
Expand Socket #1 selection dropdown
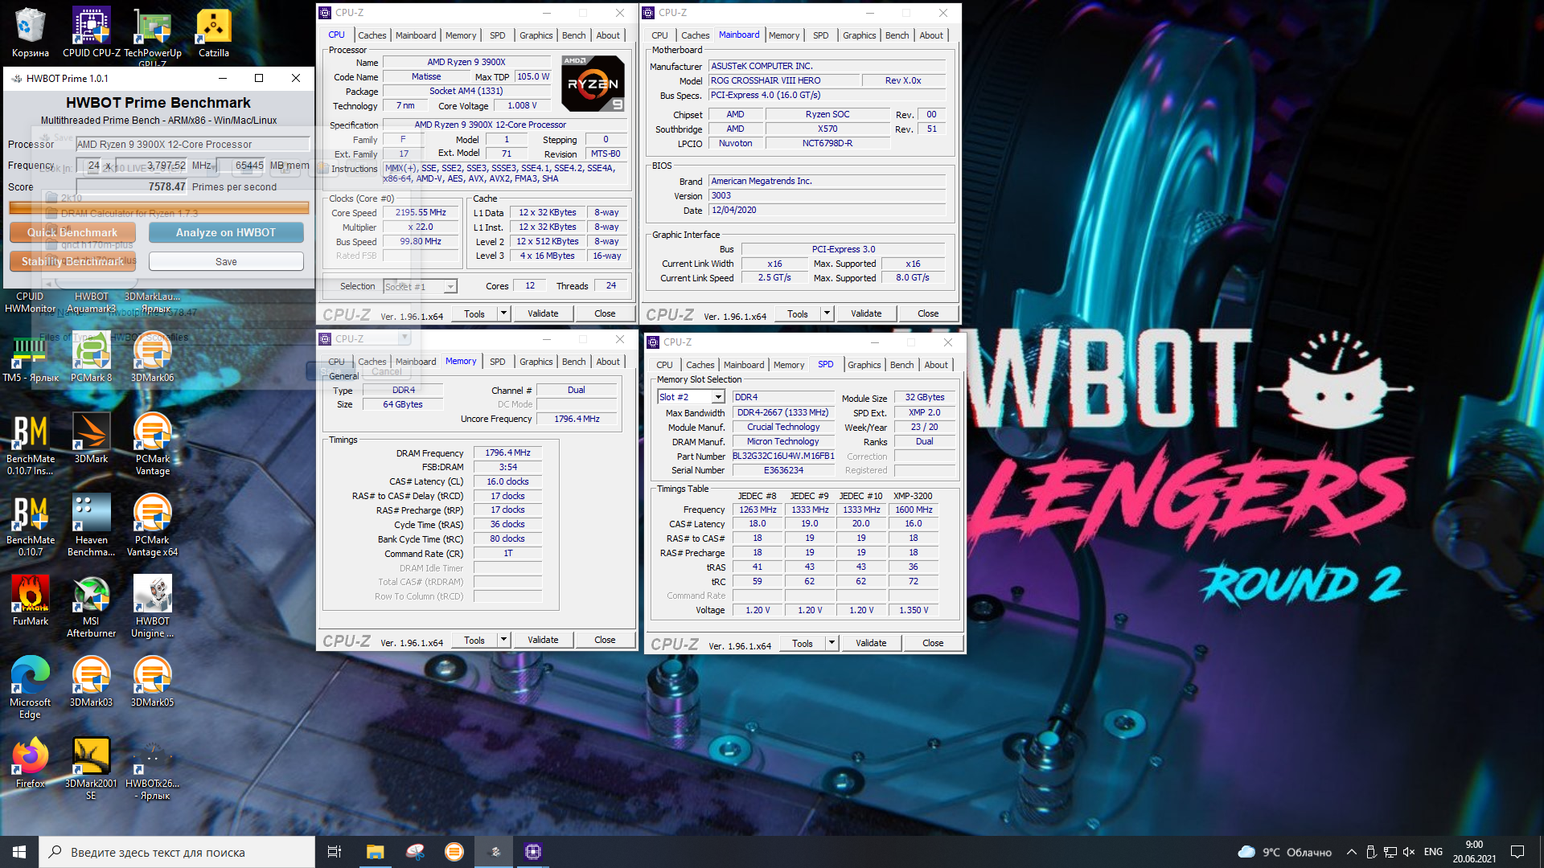[x=450, y=287]
